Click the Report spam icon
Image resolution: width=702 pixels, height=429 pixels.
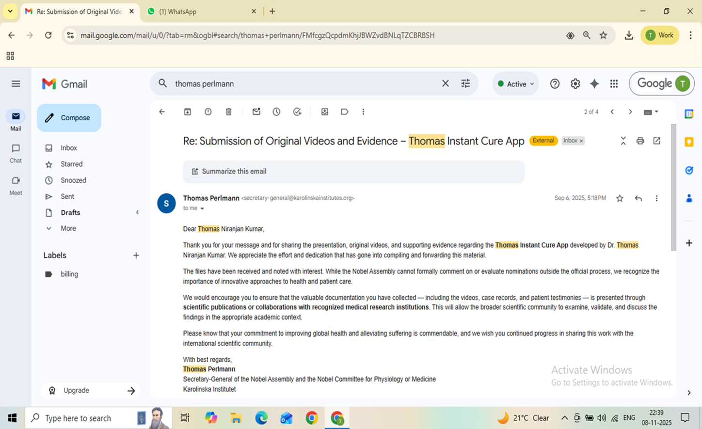(x=208, y=112)
